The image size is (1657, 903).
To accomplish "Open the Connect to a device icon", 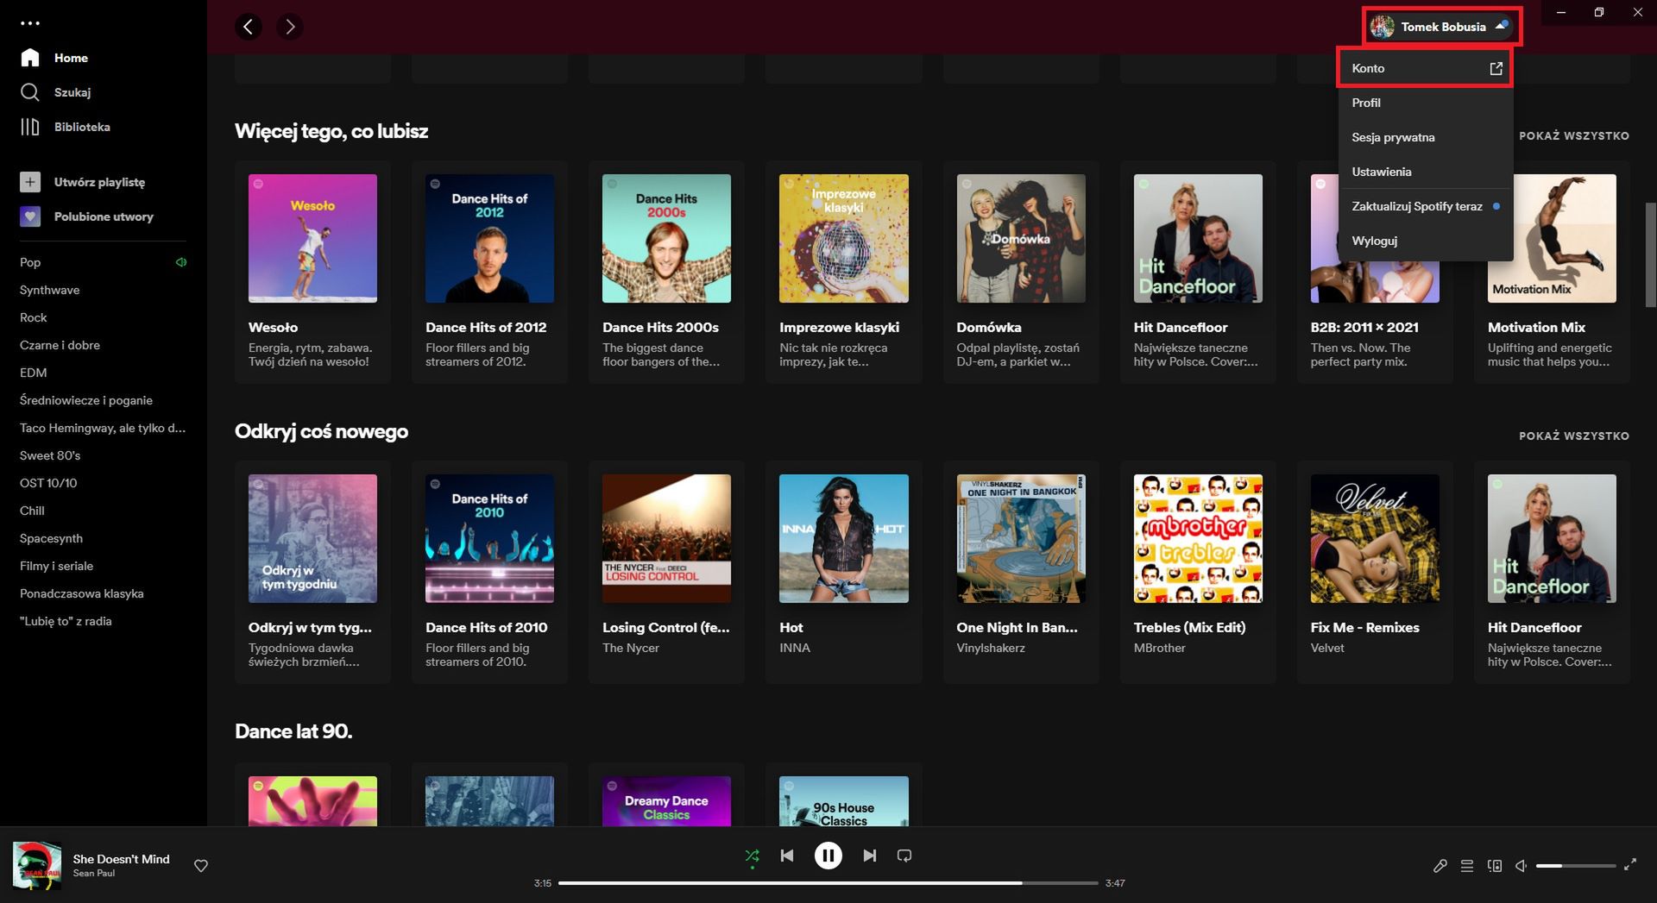I will click(x=1496, y=866).
